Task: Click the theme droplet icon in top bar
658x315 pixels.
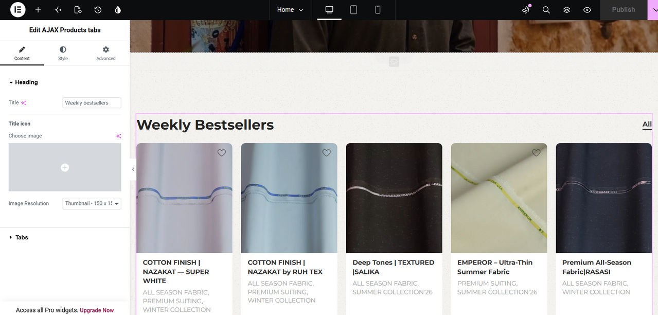Action: click(x=118, y=10)
